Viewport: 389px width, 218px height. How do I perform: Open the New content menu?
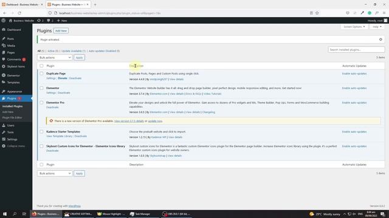[x=62, y=21]
